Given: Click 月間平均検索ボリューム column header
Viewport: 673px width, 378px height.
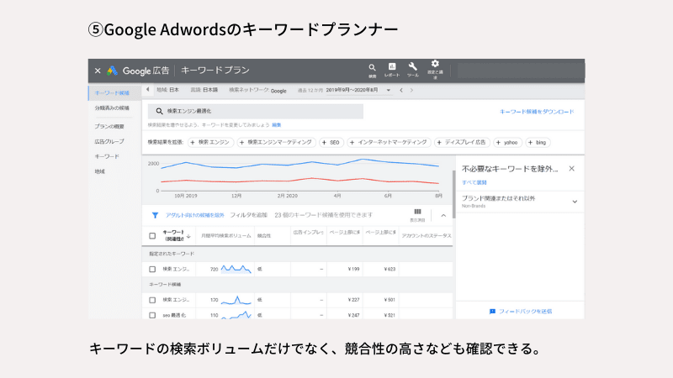Looking at the screenshot, I should point(225,236).
